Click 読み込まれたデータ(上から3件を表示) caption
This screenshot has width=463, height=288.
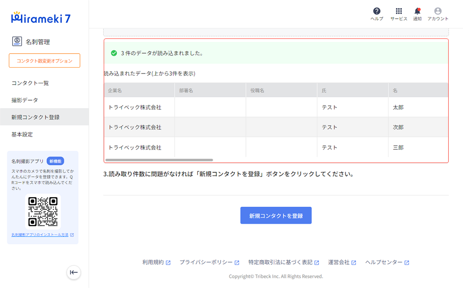coord(150,74)
